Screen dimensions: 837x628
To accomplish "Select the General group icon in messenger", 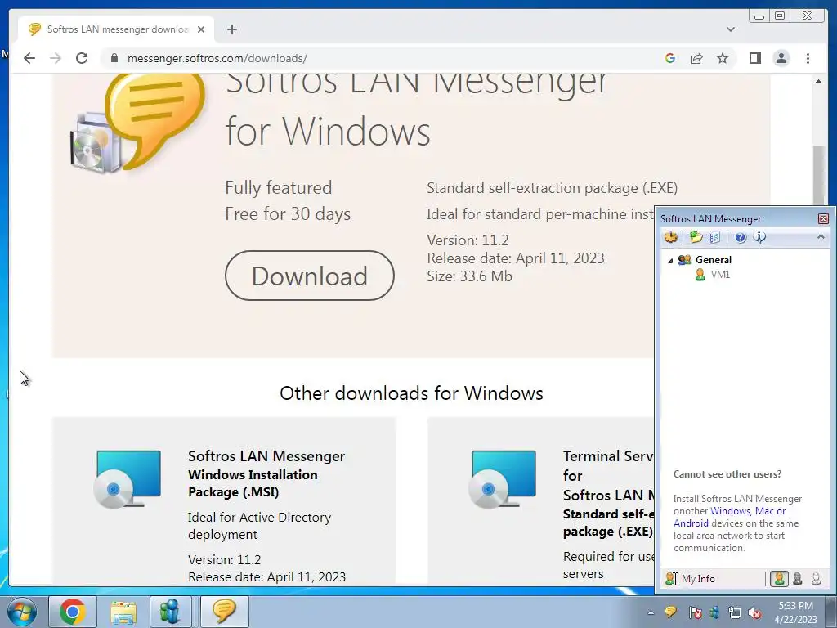I will [684, 260].
